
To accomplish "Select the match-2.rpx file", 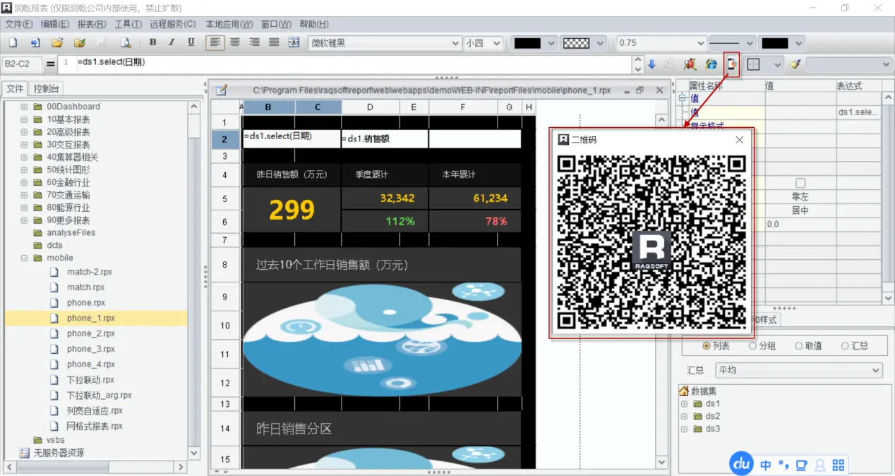I will pos(90,272).
